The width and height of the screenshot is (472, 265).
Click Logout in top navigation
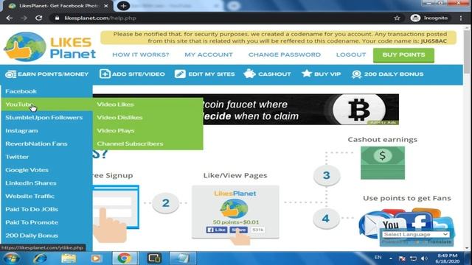pos(351,54)
